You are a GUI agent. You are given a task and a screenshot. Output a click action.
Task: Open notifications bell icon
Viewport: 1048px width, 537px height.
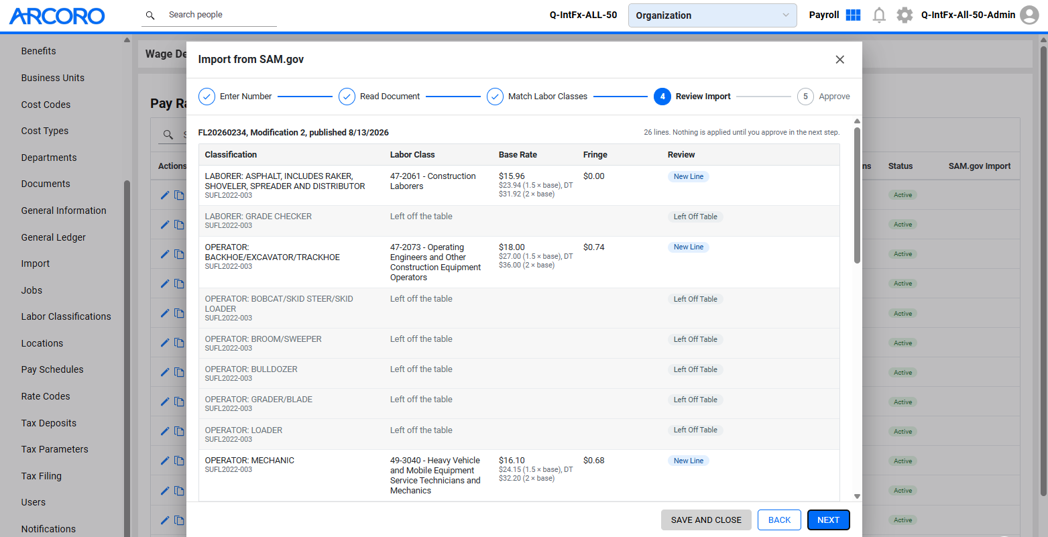(x=879, y=15)
